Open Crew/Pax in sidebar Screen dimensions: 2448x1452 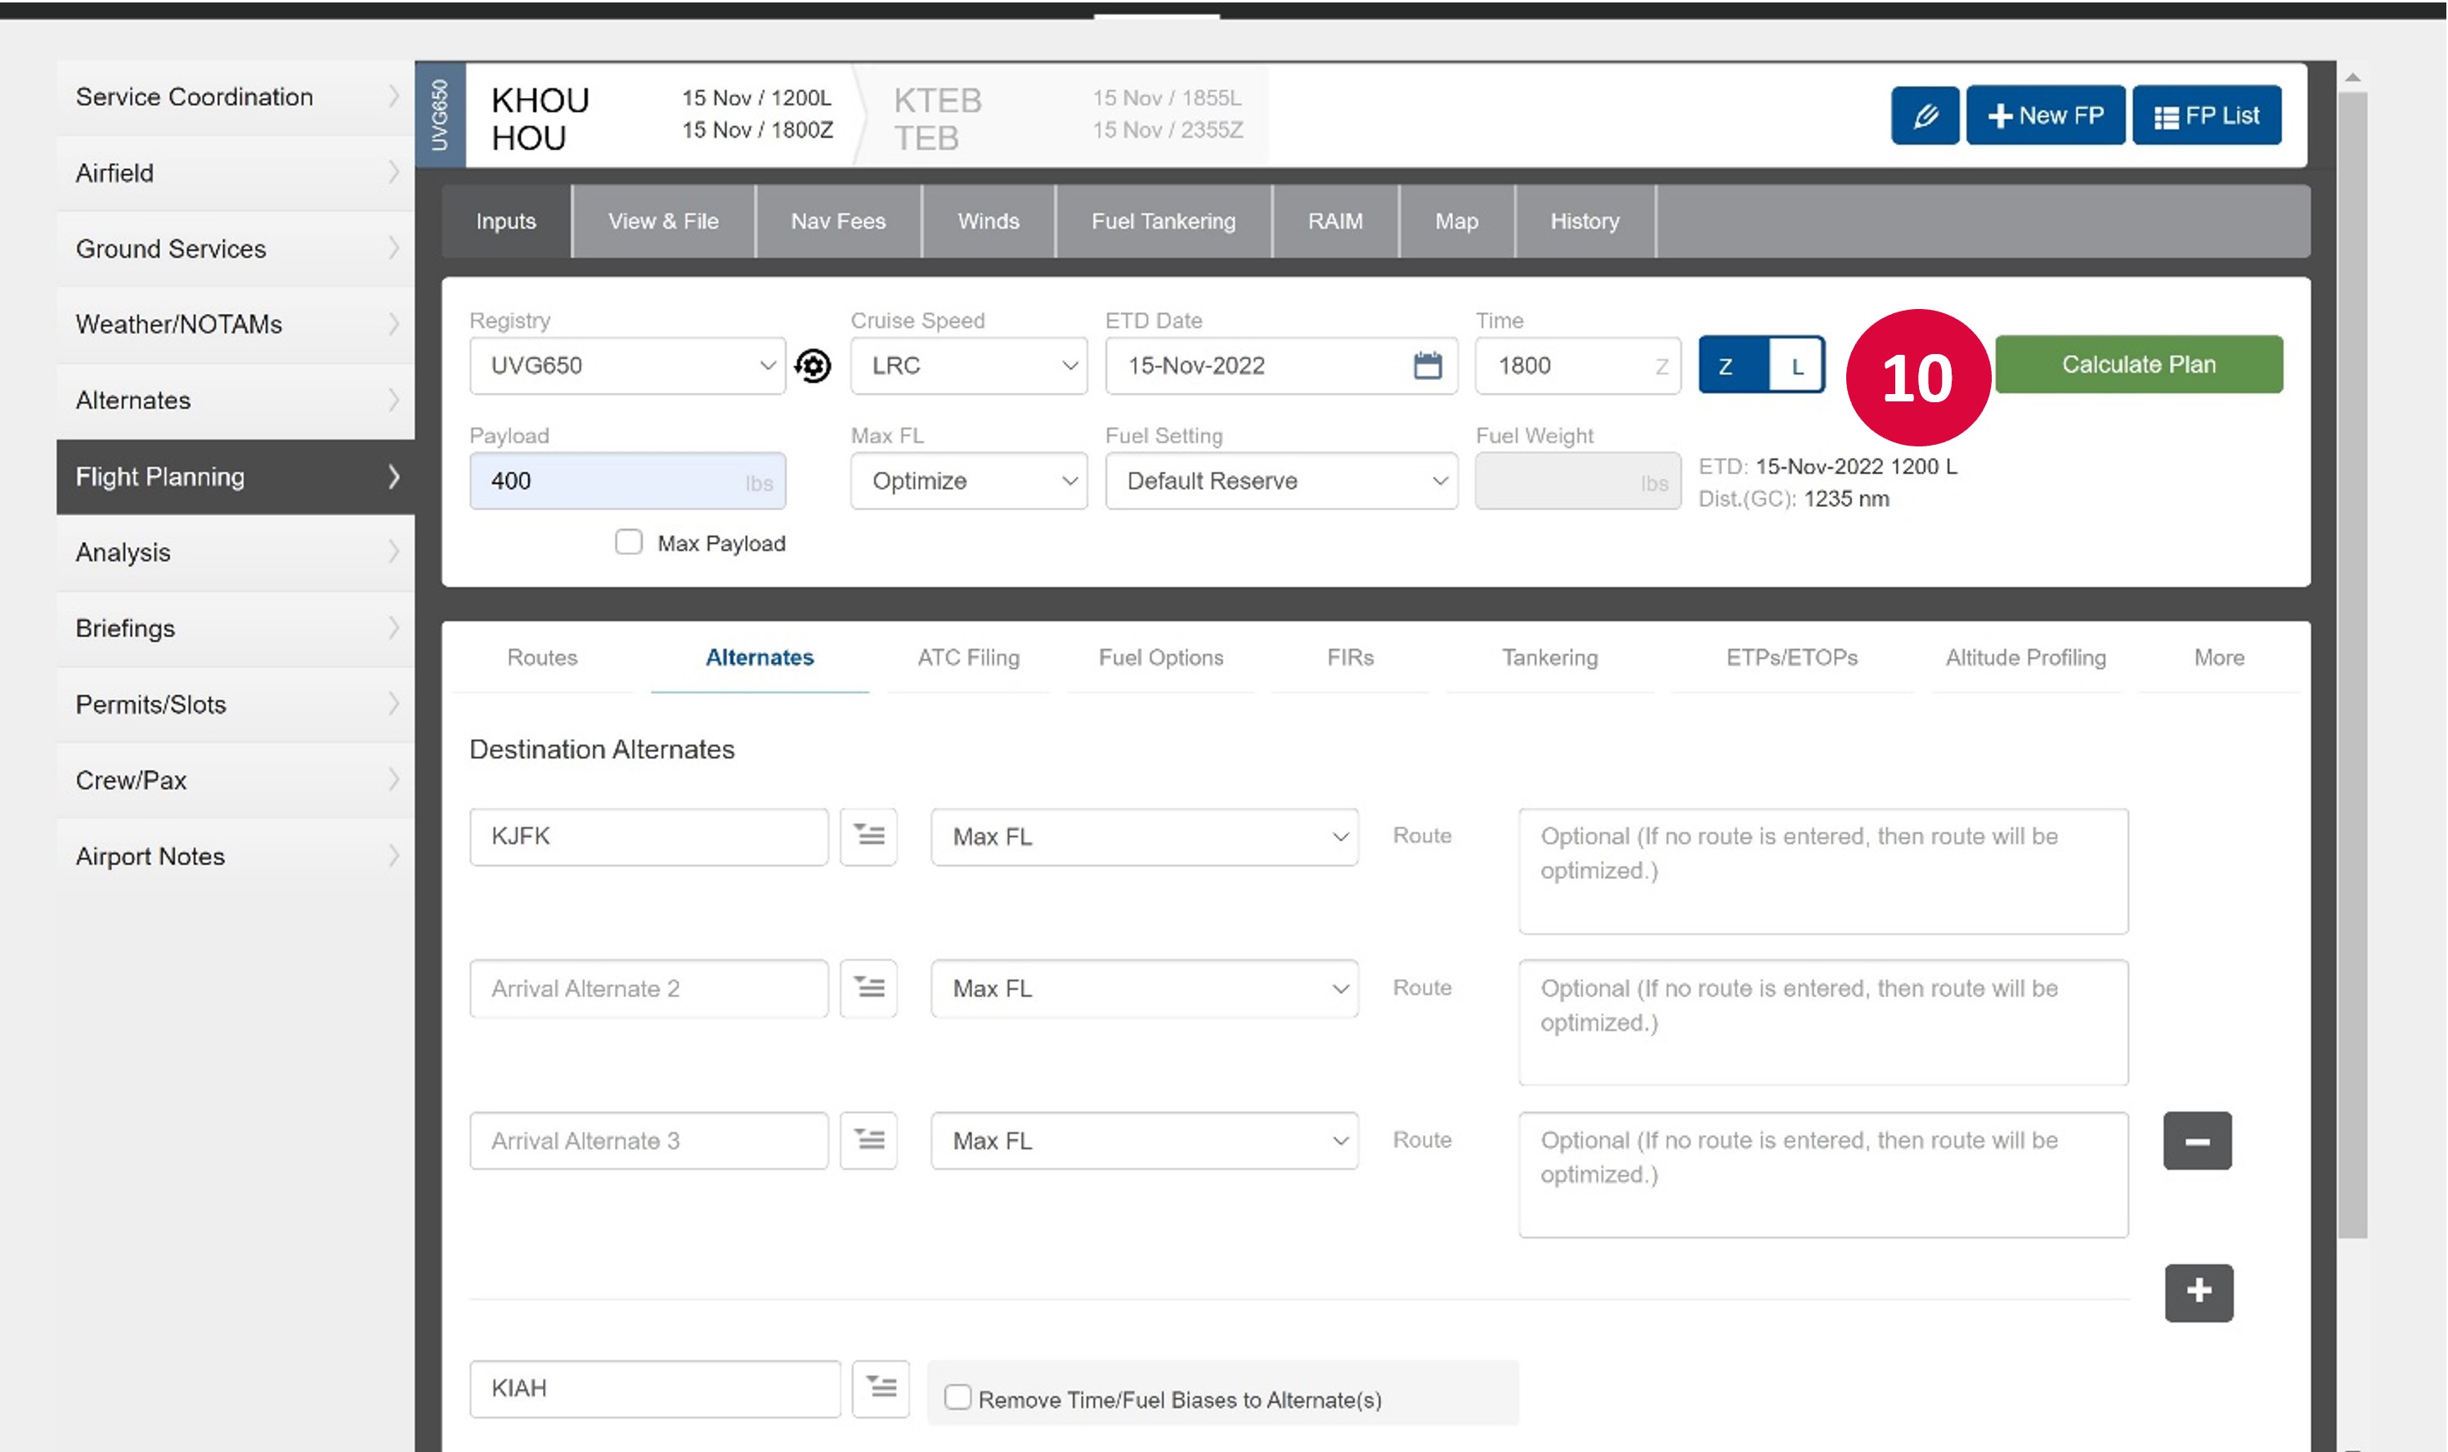click(235, 780)
